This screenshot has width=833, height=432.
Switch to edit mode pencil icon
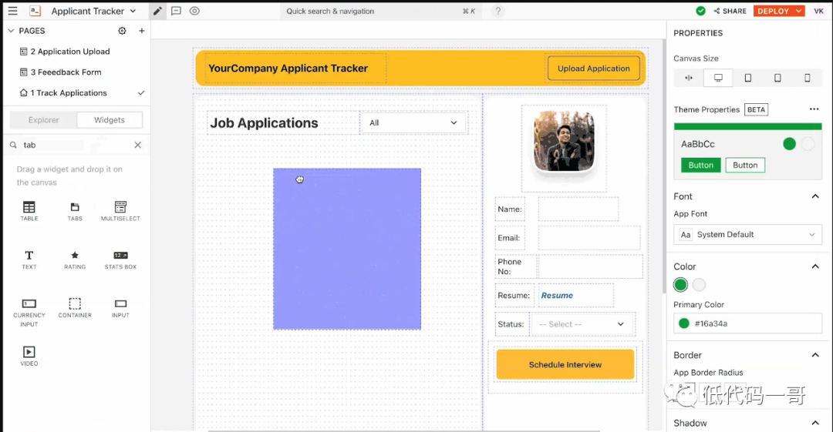coord(157,11)
